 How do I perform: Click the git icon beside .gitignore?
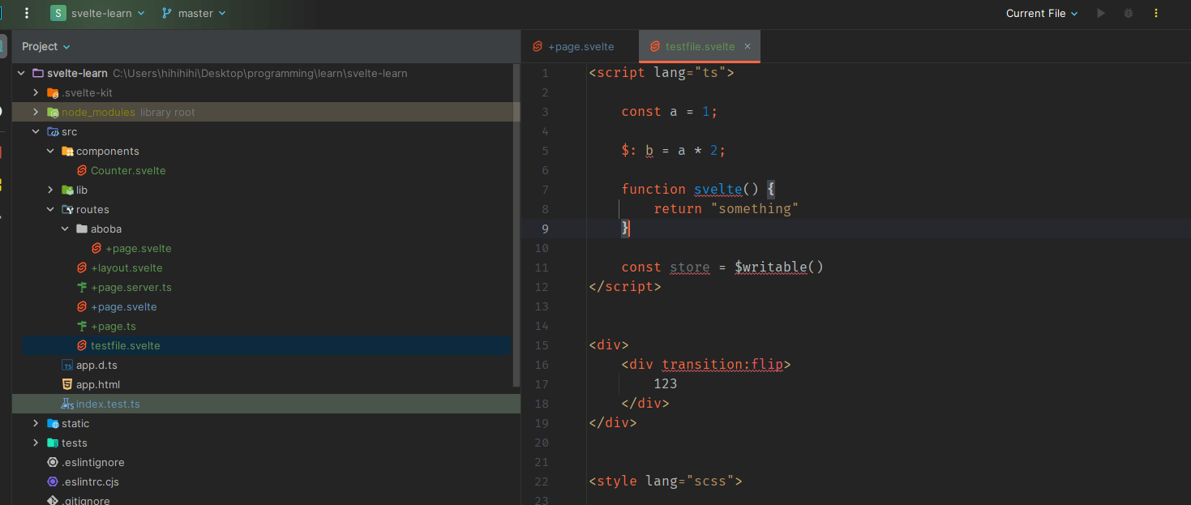(x=53, y=500)
